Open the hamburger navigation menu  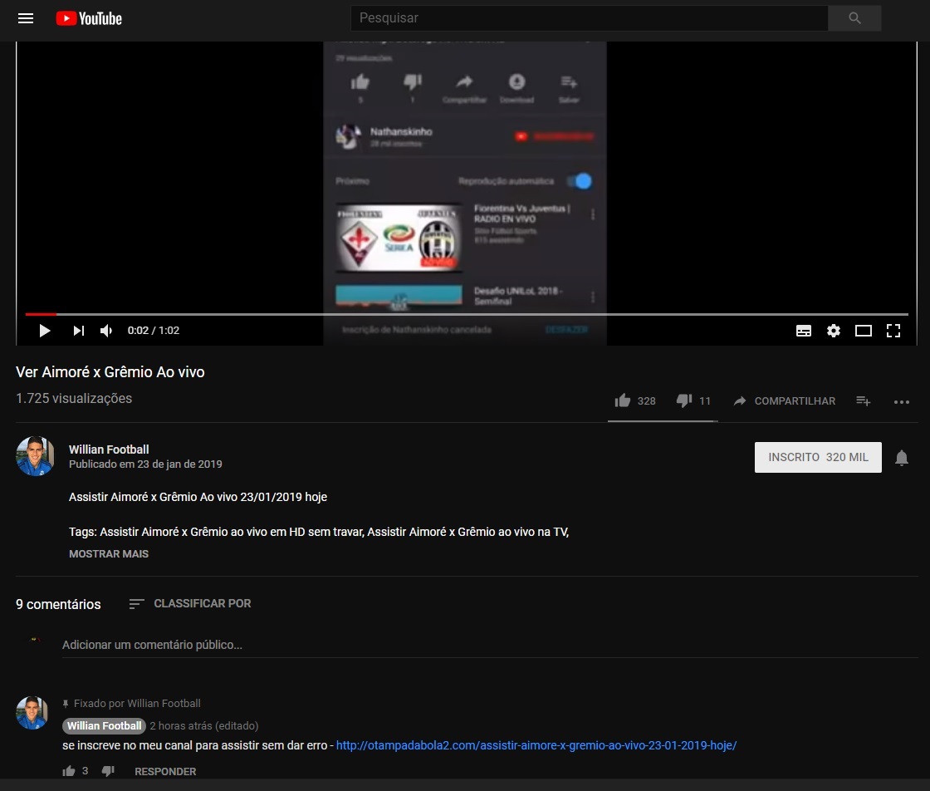point(26,18)
